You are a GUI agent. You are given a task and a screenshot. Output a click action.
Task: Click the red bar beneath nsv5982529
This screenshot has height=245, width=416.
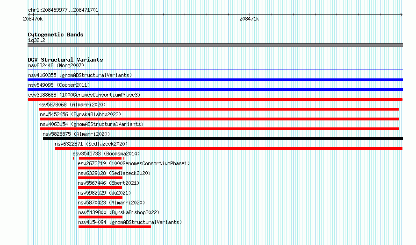100,197
